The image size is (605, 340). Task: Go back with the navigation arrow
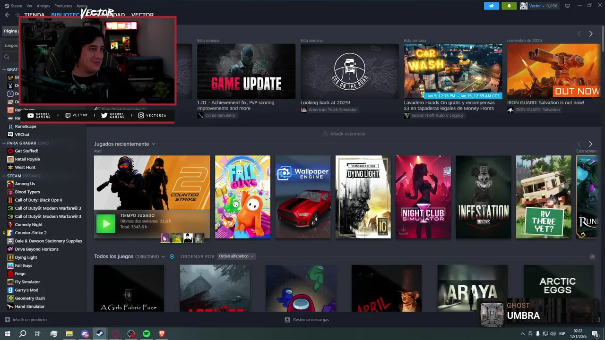[7, 15]
